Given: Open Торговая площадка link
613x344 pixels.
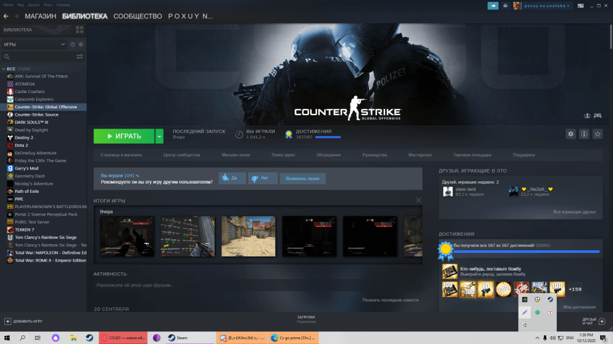Looking at the screenshot, I should tap(472, 155).
